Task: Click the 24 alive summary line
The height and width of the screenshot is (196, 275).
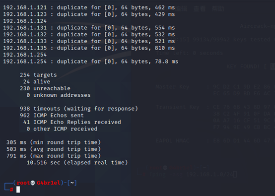Action: 36,82
